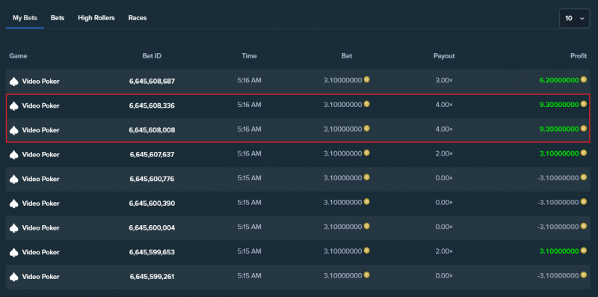Click bet-amount coin icon in row 6,645,600,390
This screenshot has height=297, width=598.
click(366, 201)
